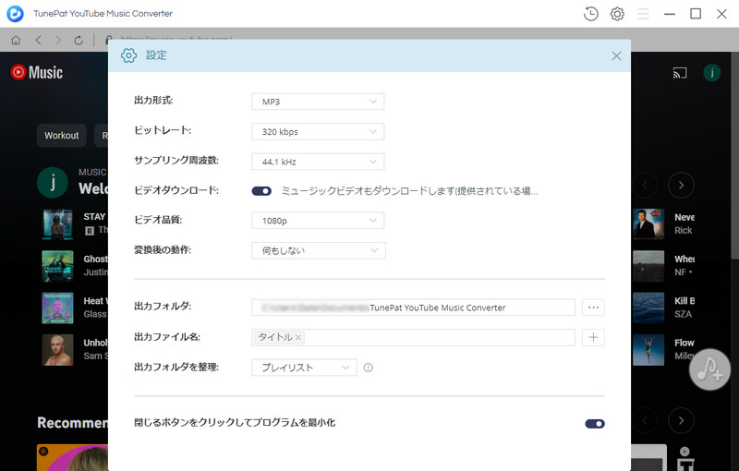
Task: Previous arrow on Welcome carousel
Action: tap(645, 185)
